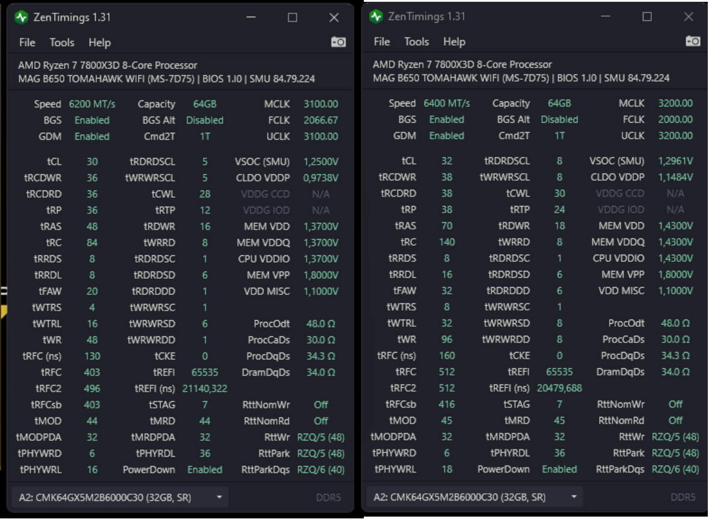Close the left ZenTimings window
709x522 pixels.
click(334, 17)
